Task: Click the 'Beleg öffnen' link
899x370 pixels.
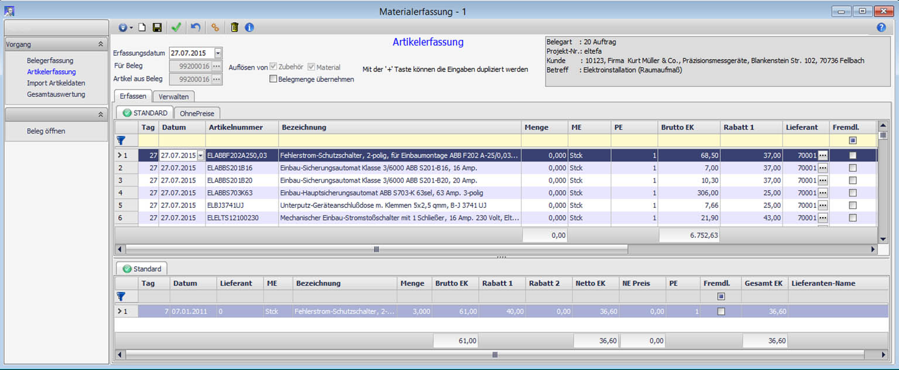Action: click(46, 131)
